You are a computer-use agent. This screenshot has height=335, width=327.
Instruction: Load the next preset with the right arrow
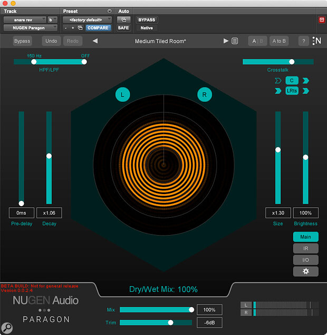226,41
